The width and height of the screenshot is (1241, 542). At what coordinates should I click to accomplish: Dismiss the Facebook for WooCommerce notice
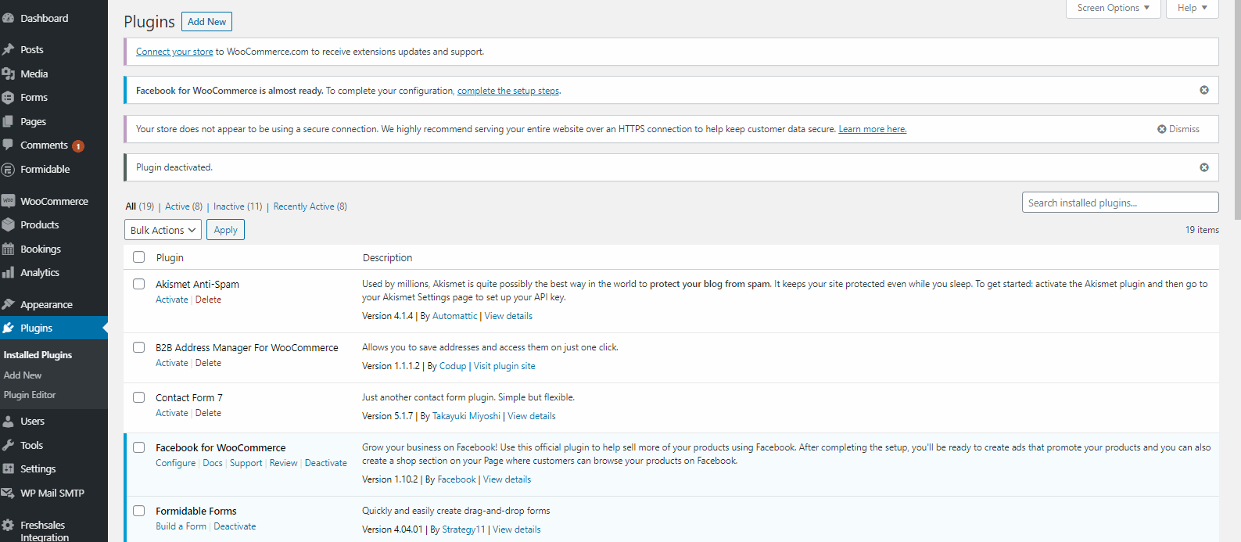coord(1204,90)
